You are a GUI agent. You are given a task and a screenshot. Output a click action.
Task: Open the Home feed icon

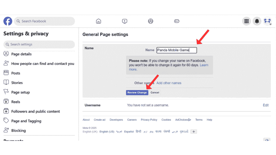click(x=99, y=21)
